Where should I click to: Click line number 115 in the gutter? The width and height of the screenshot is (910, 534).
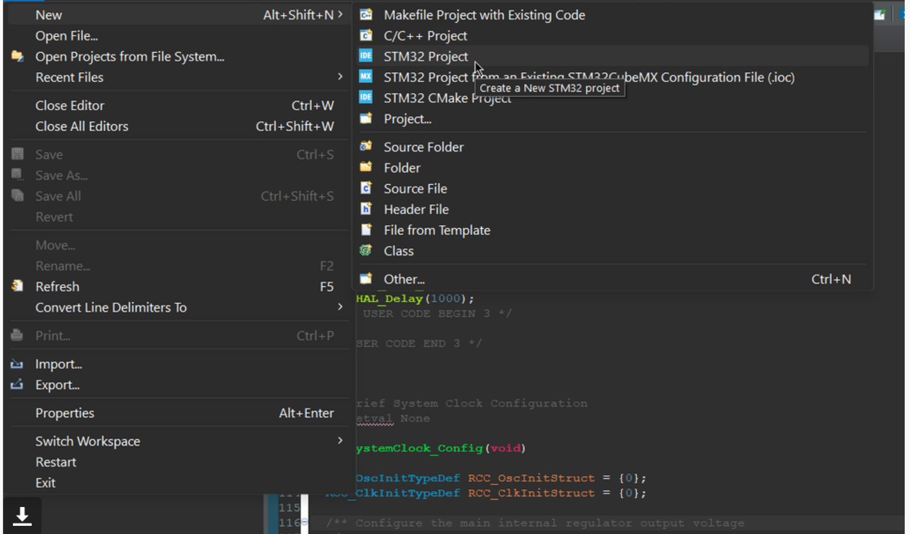coord(289,508)
